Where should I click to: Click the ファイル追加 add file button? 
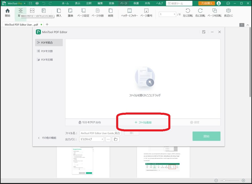(x=143, y=122)
